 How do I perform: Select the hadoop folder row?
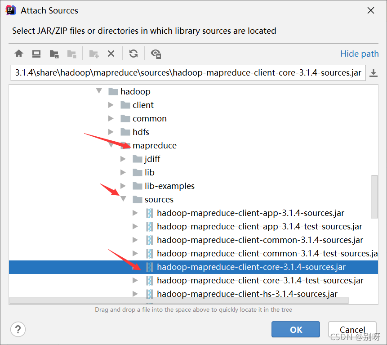pyautogui.click(x=193, y=91)
